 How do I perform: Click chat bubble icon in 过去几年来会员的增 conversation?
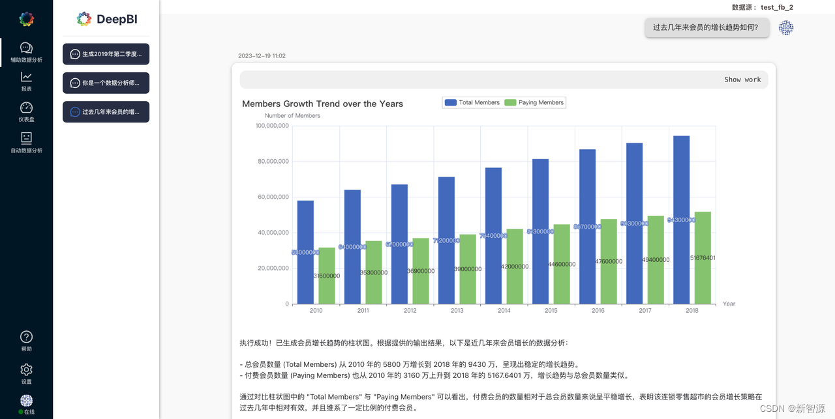[x=75, y=111]
